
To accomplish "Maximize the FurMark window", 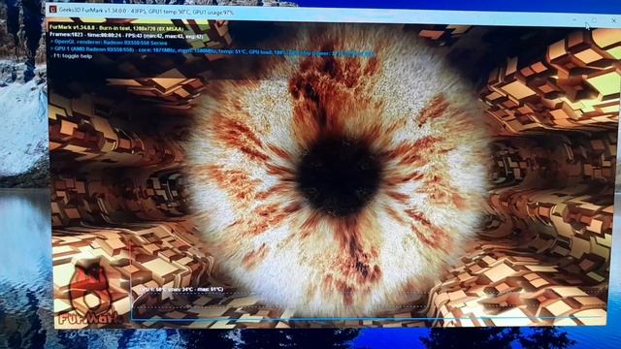I will pos(595,19).
